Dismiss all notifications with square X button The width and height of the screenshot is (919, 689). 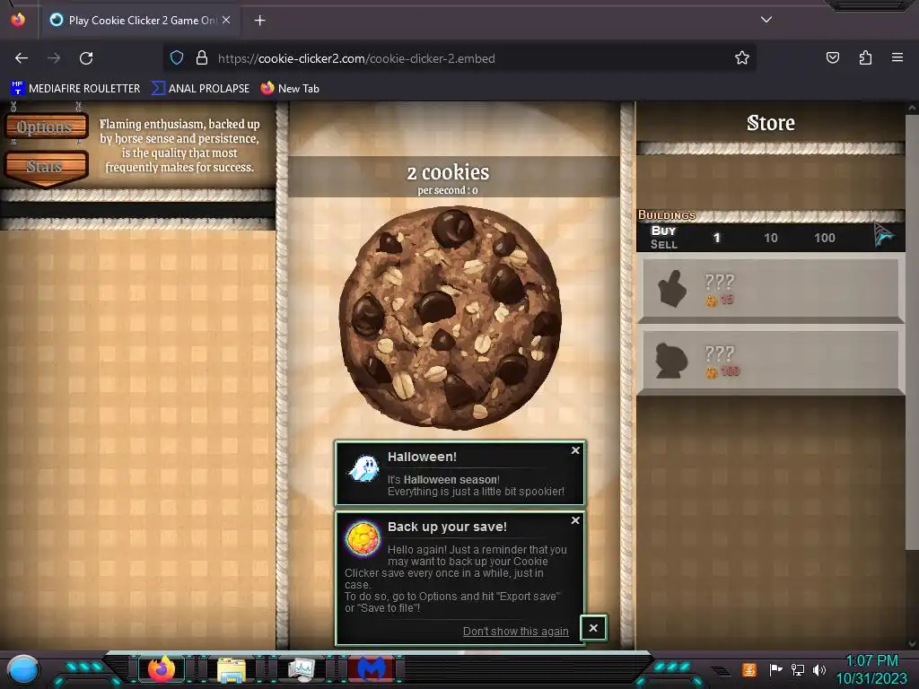coord(593,628)
